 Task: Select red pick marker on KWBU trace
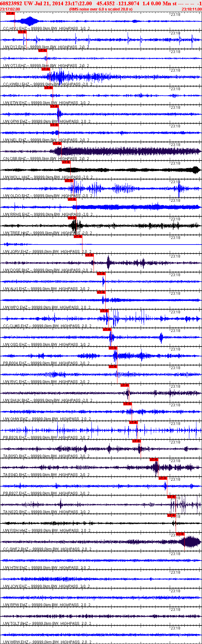(x=46, y=69)
